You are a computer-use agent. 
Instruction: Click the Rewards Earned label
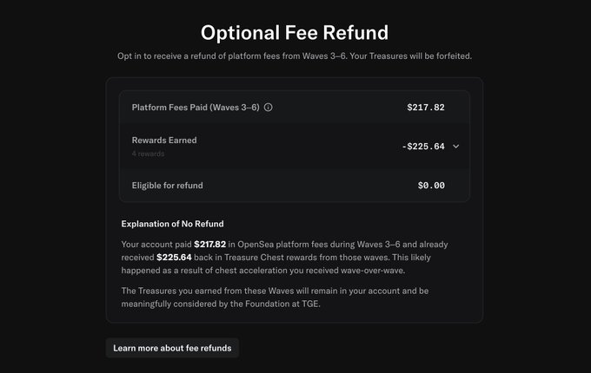[x=163, y=140]
